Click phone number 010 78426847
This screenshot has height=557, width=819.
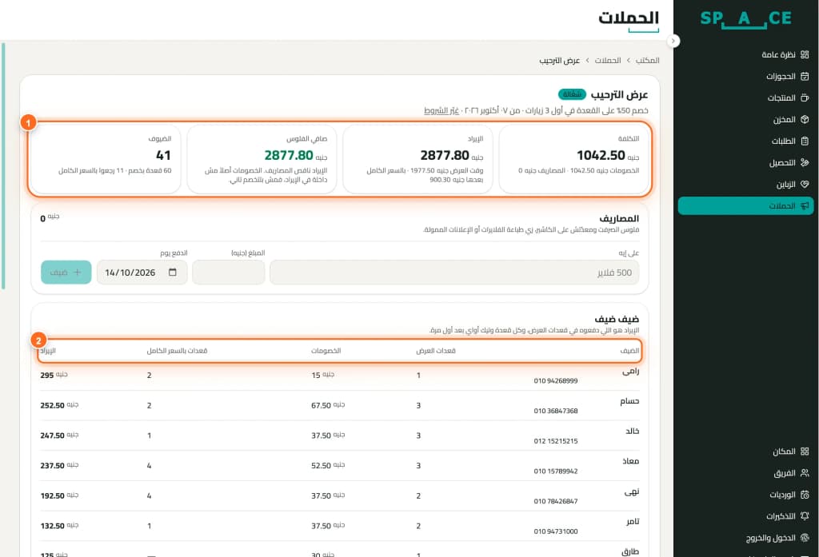click(x=556, y=501)
